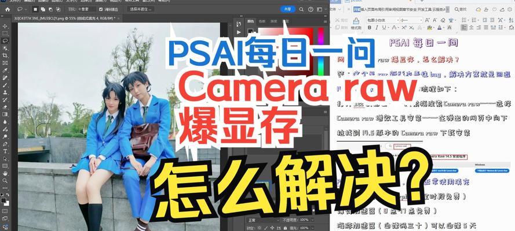
Task: Switch to the Gradients panel tab
Action: click(273, 21)
